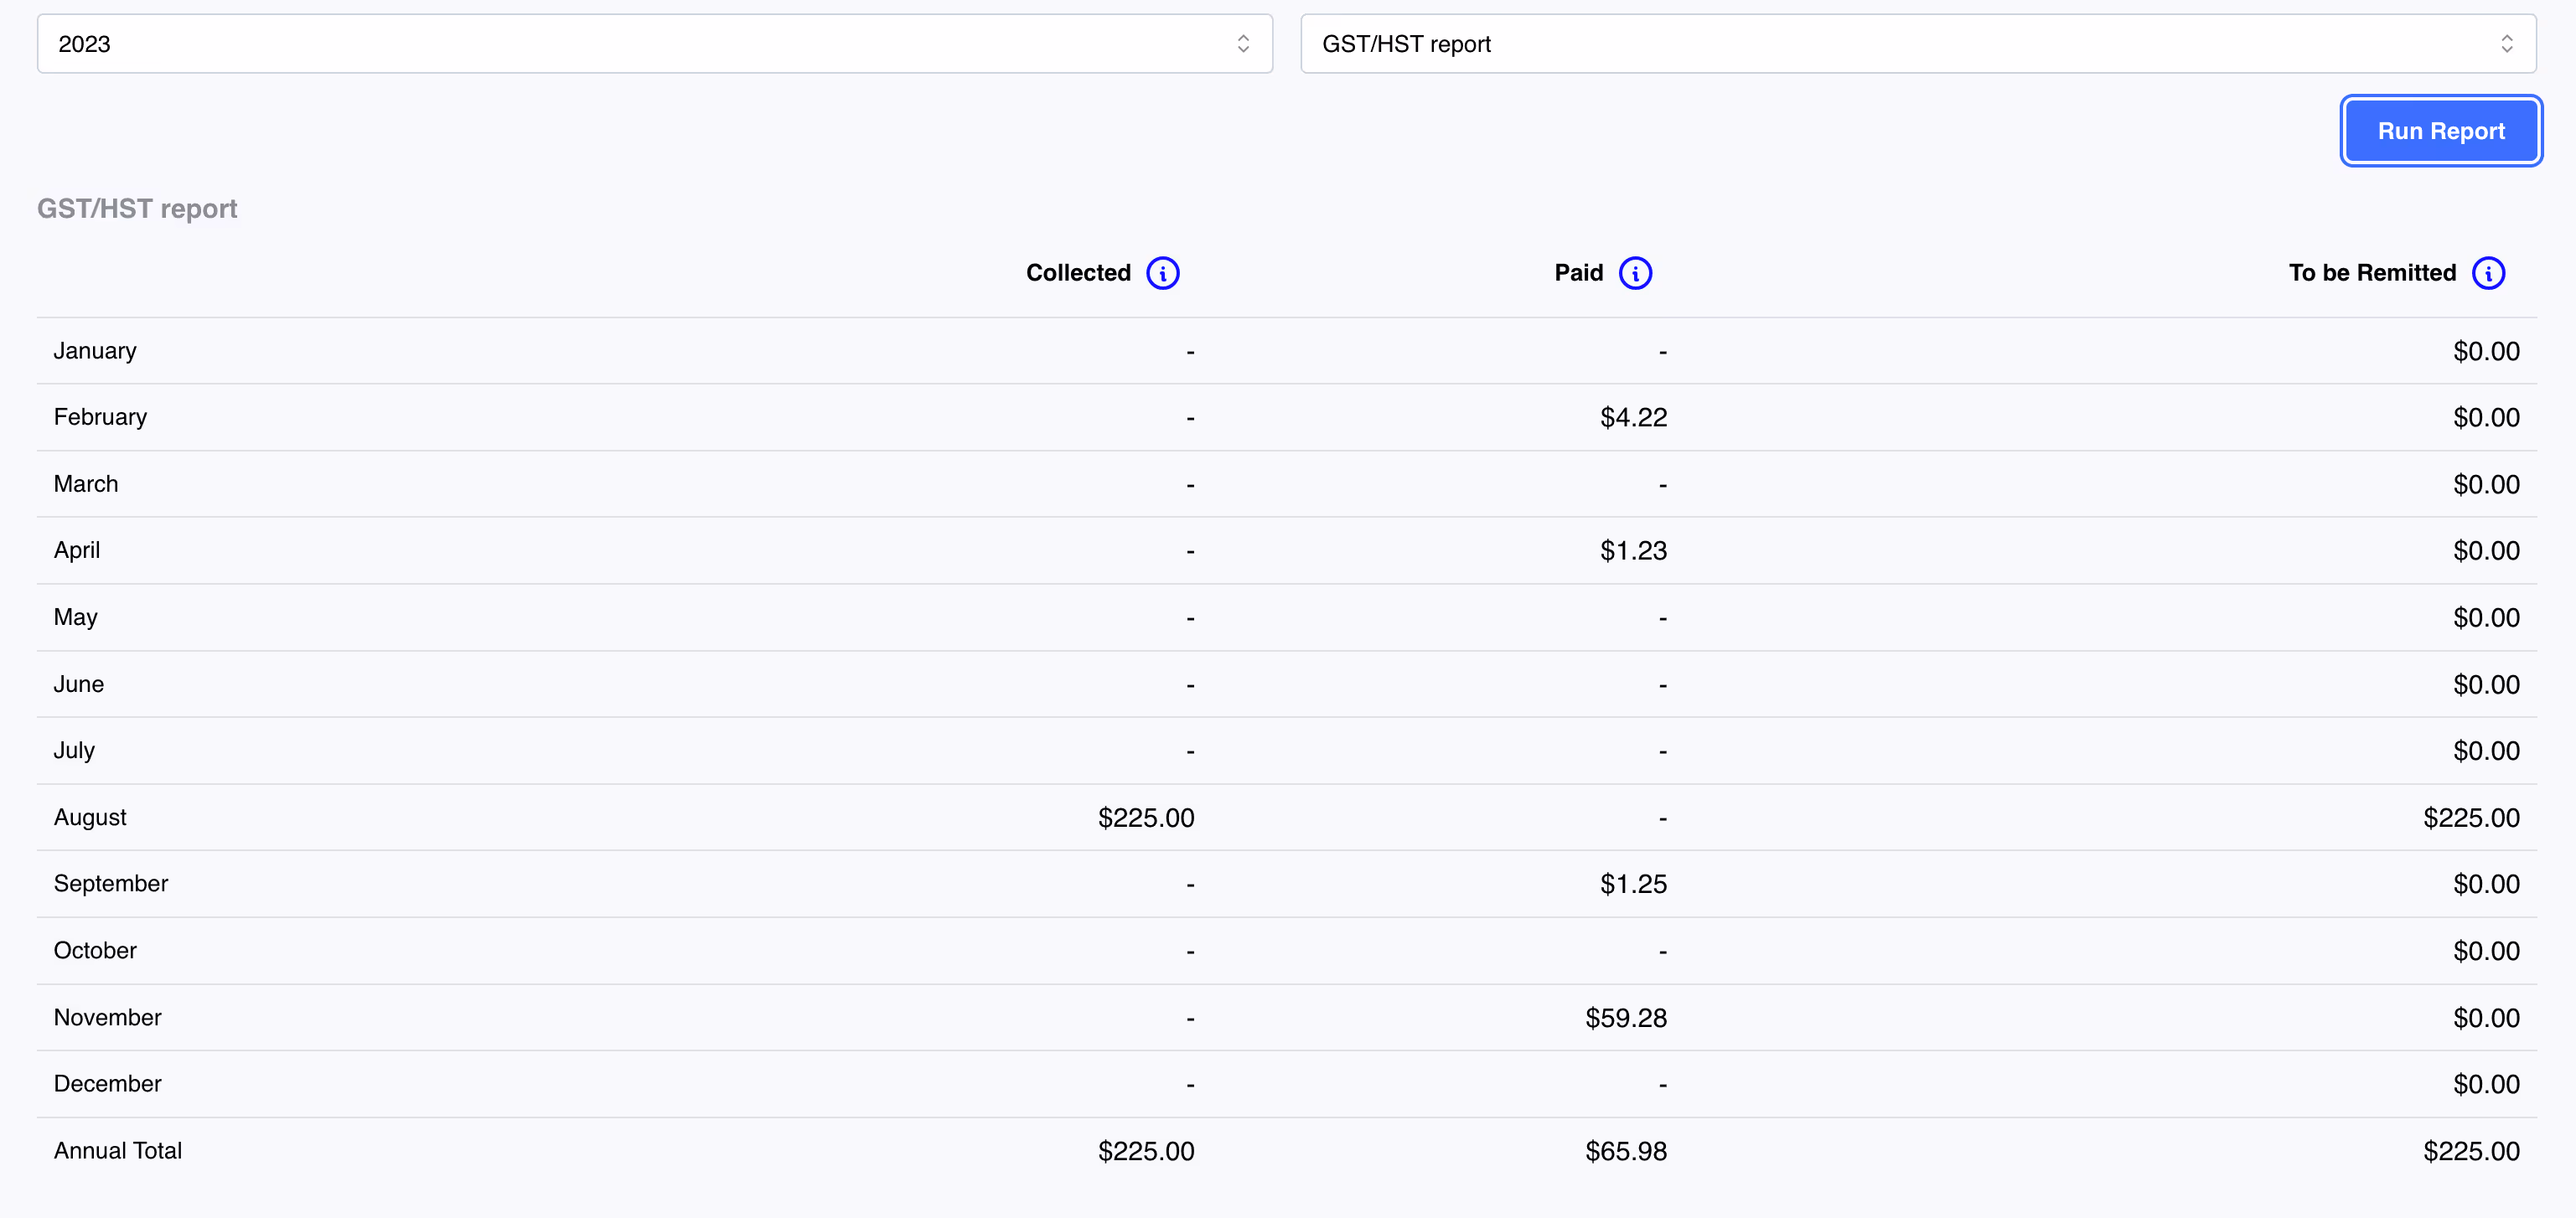The height and width of the screenshot is (1218, 2576).
Task: Click the October row label
Action: click(95, 950)
